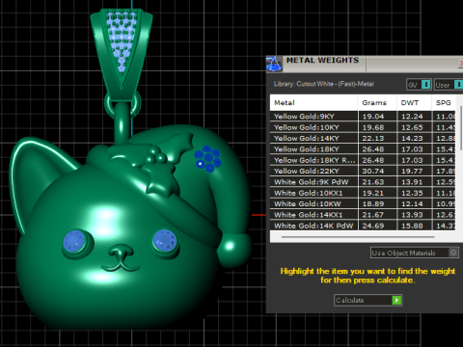The image size is (463, 347).
Task: Open the Use Object Materials dropdown
Action: [415, 253]
